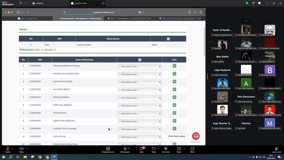Screen dimensions: 284x160
Task: Tick checkbox in Dosen table header
Action: click(168, 39)
